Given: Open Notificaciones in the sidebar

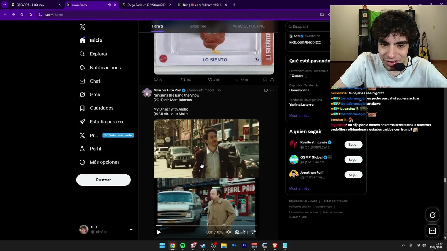Looking at the screenshot, I should tap(100, 68).
